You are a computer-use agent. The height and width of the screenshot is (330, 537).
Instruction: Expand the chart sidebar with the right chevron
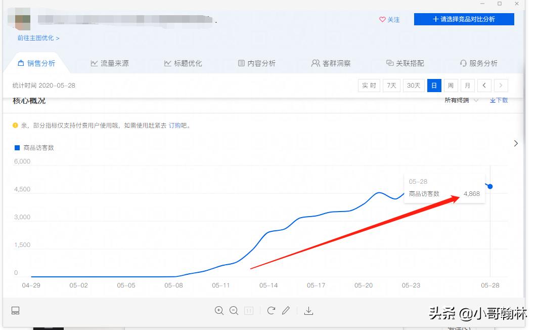pyautogui.click(x=516, y=143)
